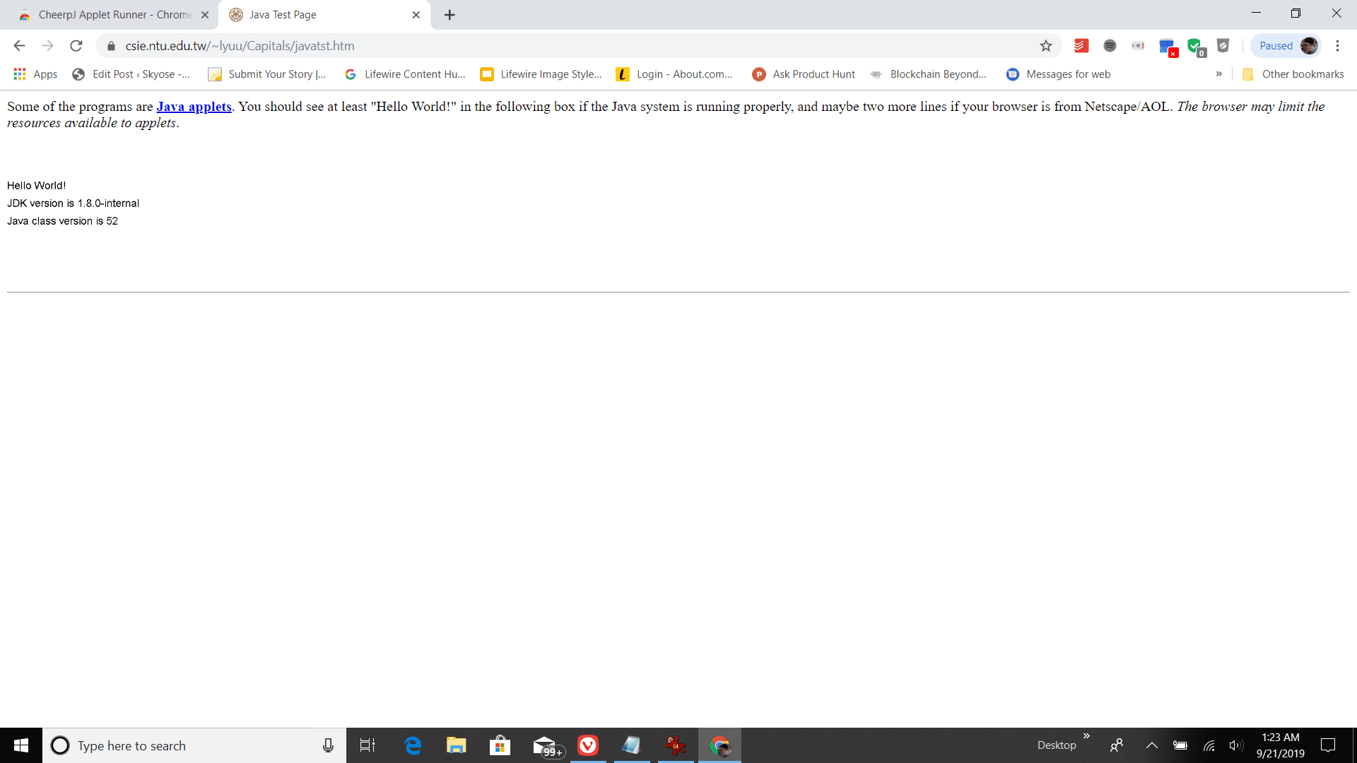Click the bookmark star icon
This screenshot has width=1357, height=763.
1047,46
